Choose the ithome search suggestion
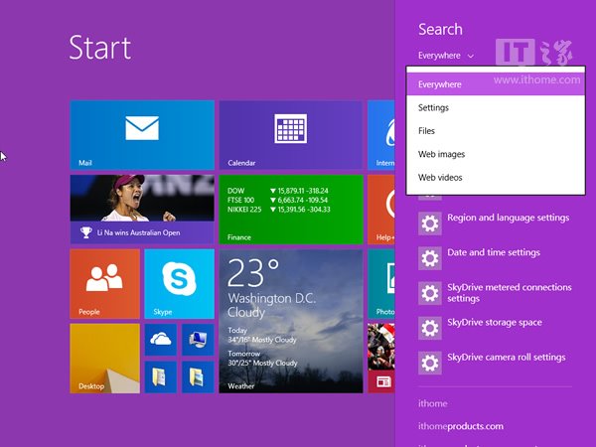Image resolution: width=596 pixels, height=447 pixels. coord(433,403)
